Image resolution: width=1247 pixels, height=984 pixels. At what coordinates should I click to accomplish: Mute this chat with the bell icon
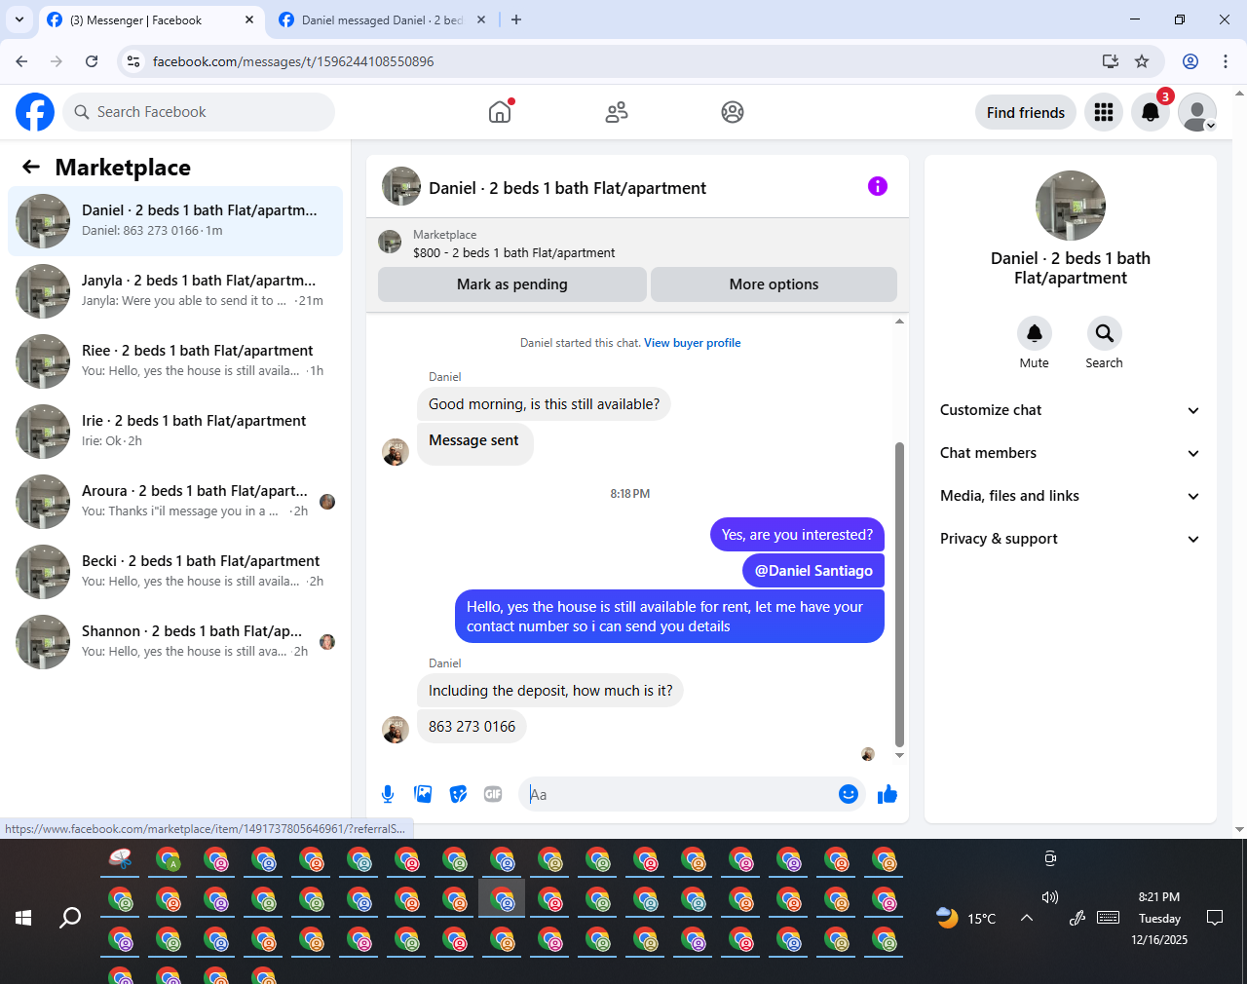pos(1035,333)
